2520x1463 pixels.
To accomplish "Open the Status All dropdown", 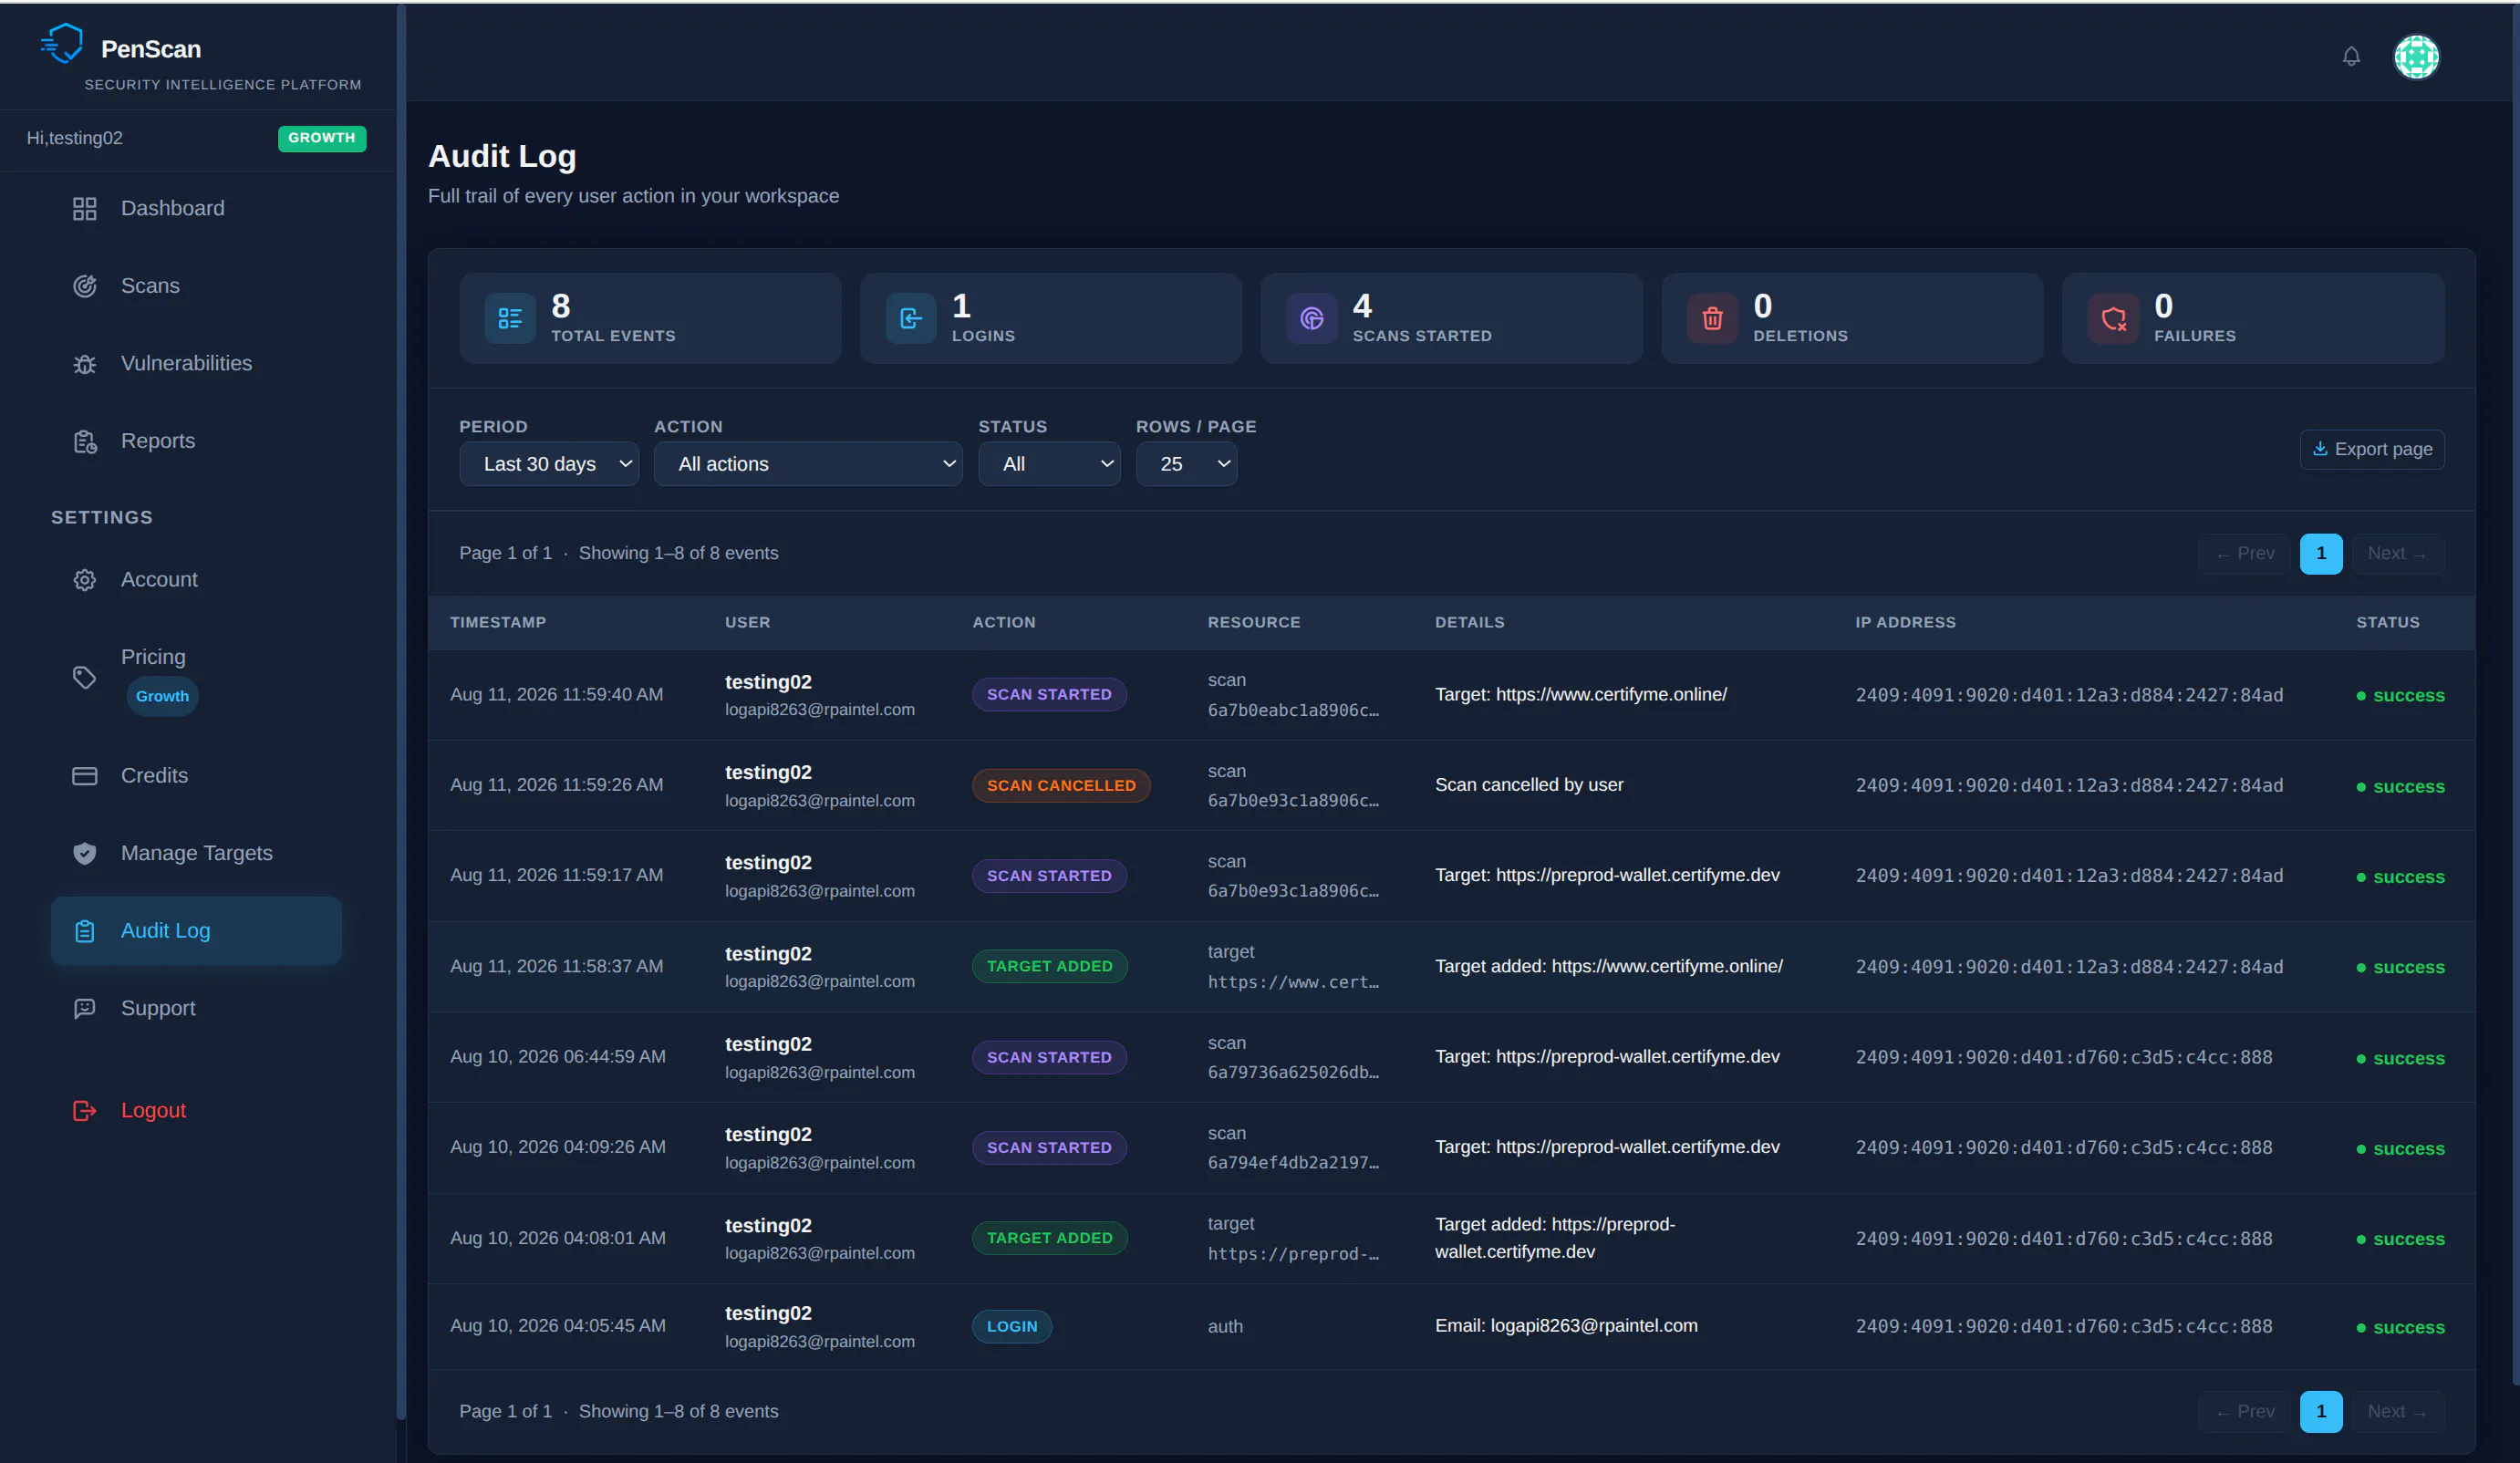I will [x=1049, y=464].
